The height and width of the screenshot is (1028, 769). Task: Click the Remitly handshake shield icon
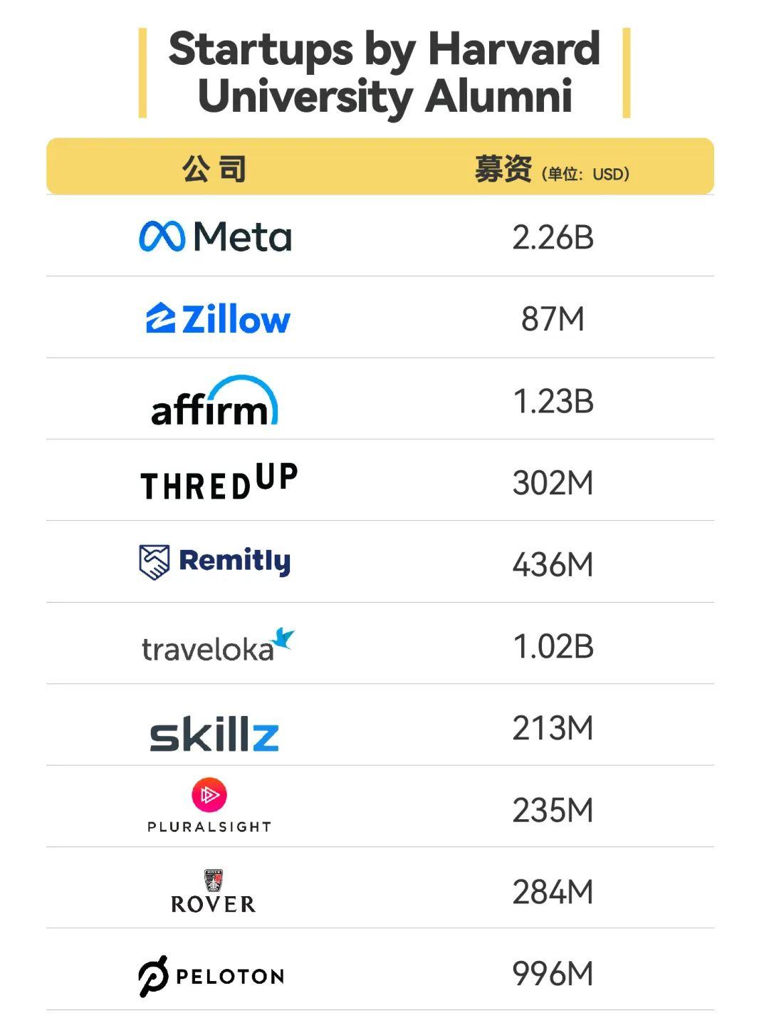click(x=154, y=562)
